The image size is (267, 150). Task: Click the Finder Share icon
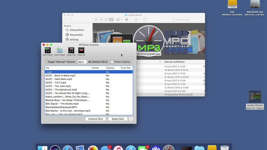pyautogui.click(x=136, y=20)
